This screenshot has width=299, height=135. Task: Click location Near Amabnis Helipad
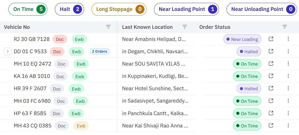[154, 39]
